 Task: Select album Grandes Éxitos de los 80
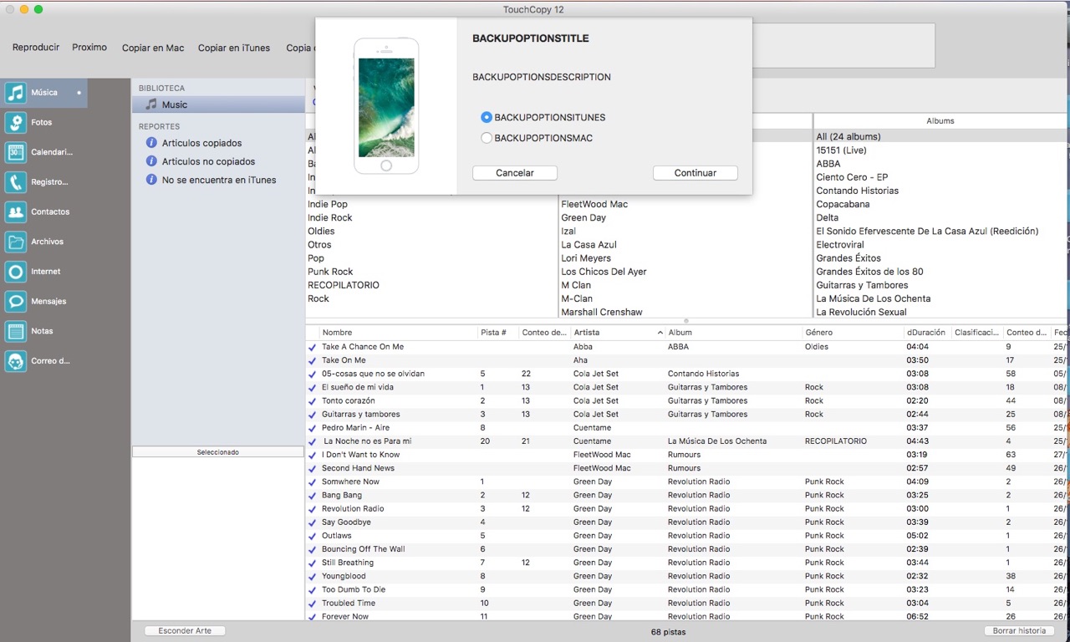point(869,272)
